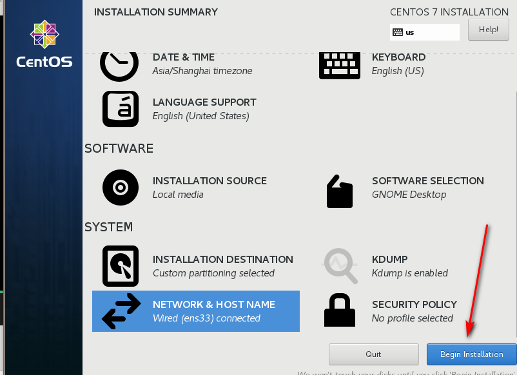Click 'GNOME Desktop' selection text

(x=409, y=195)
